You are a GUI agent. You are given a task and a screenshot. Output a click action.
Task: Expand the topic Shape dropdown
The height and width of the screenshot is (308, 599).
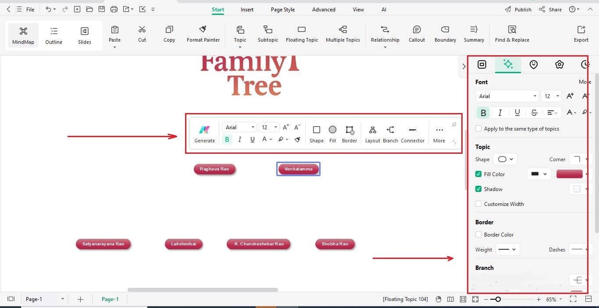505,159
